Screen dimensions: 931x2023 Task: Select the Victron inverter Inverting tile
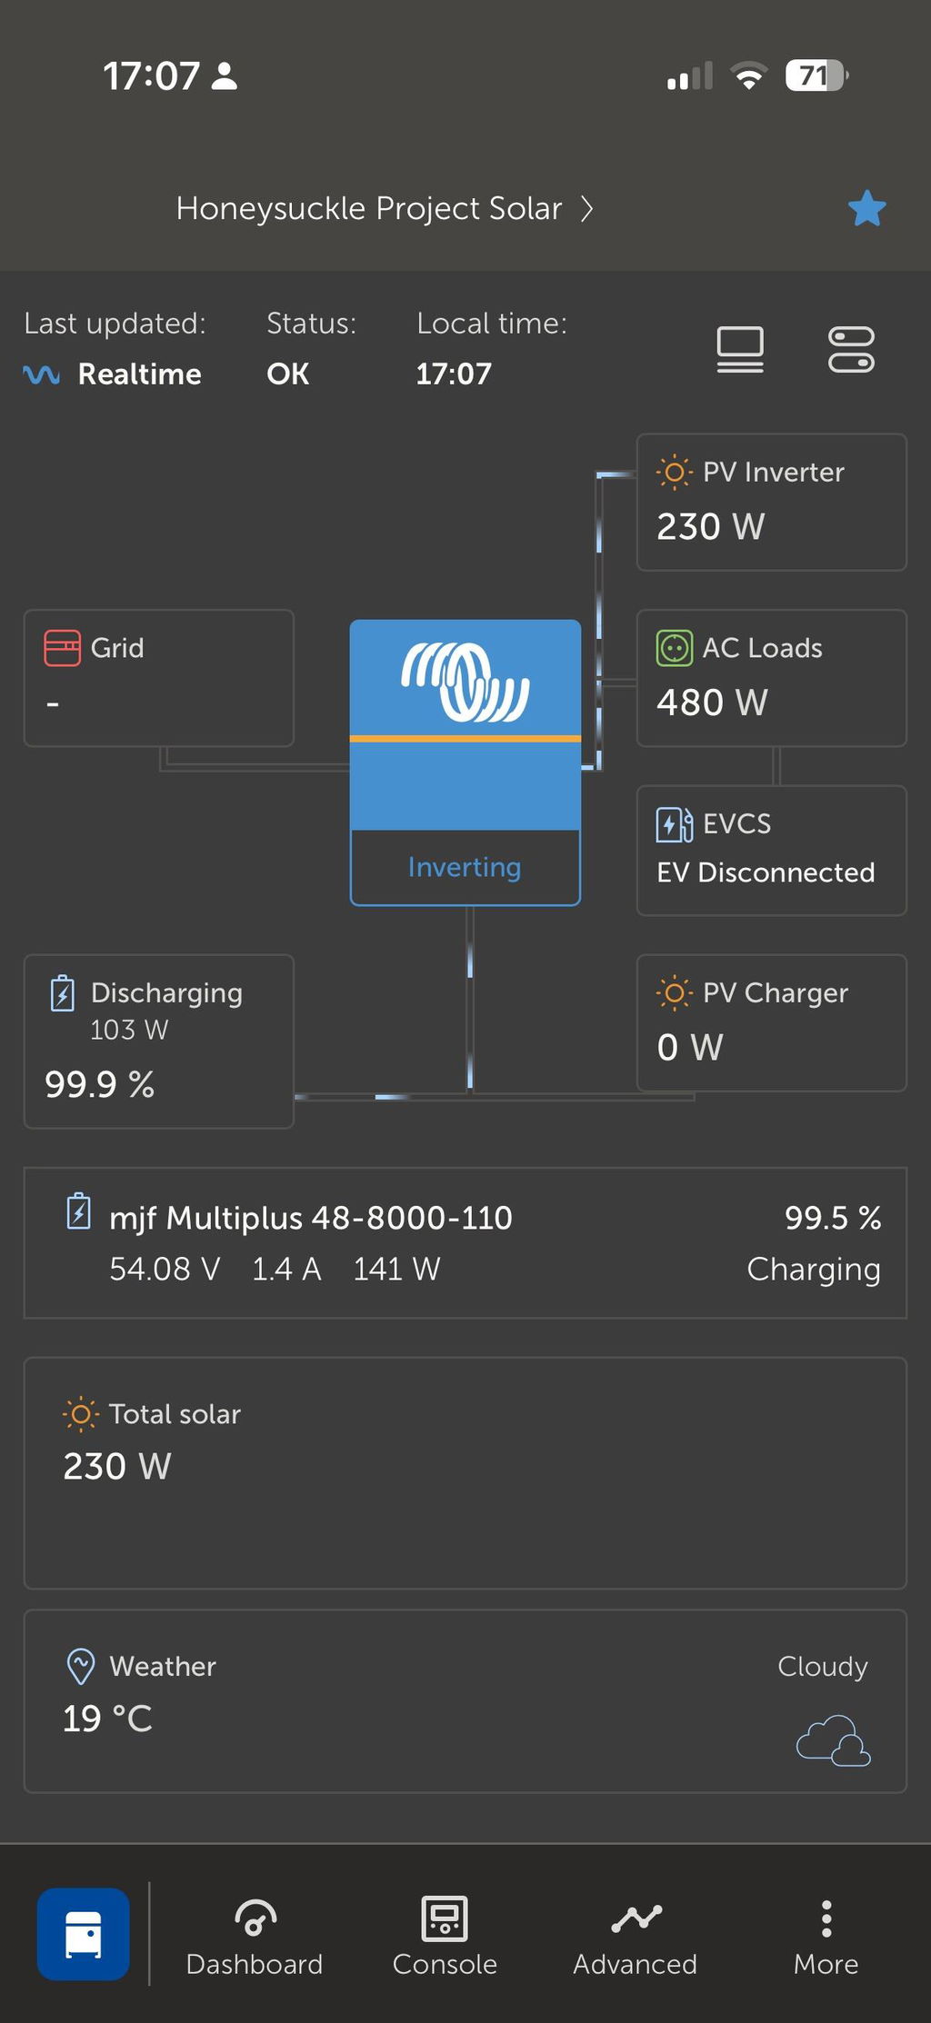pos(465,762)
